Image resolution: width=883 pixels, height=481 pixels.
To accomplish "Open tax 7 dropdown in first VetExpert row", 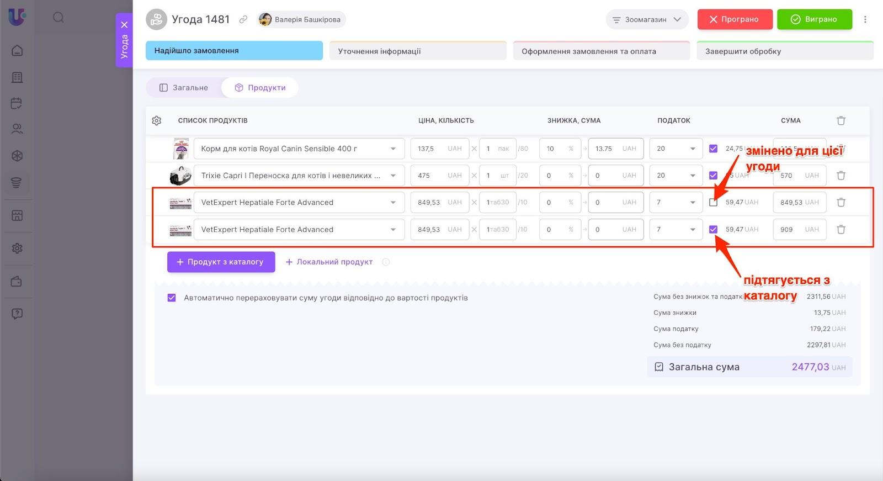I will [675, 203].
